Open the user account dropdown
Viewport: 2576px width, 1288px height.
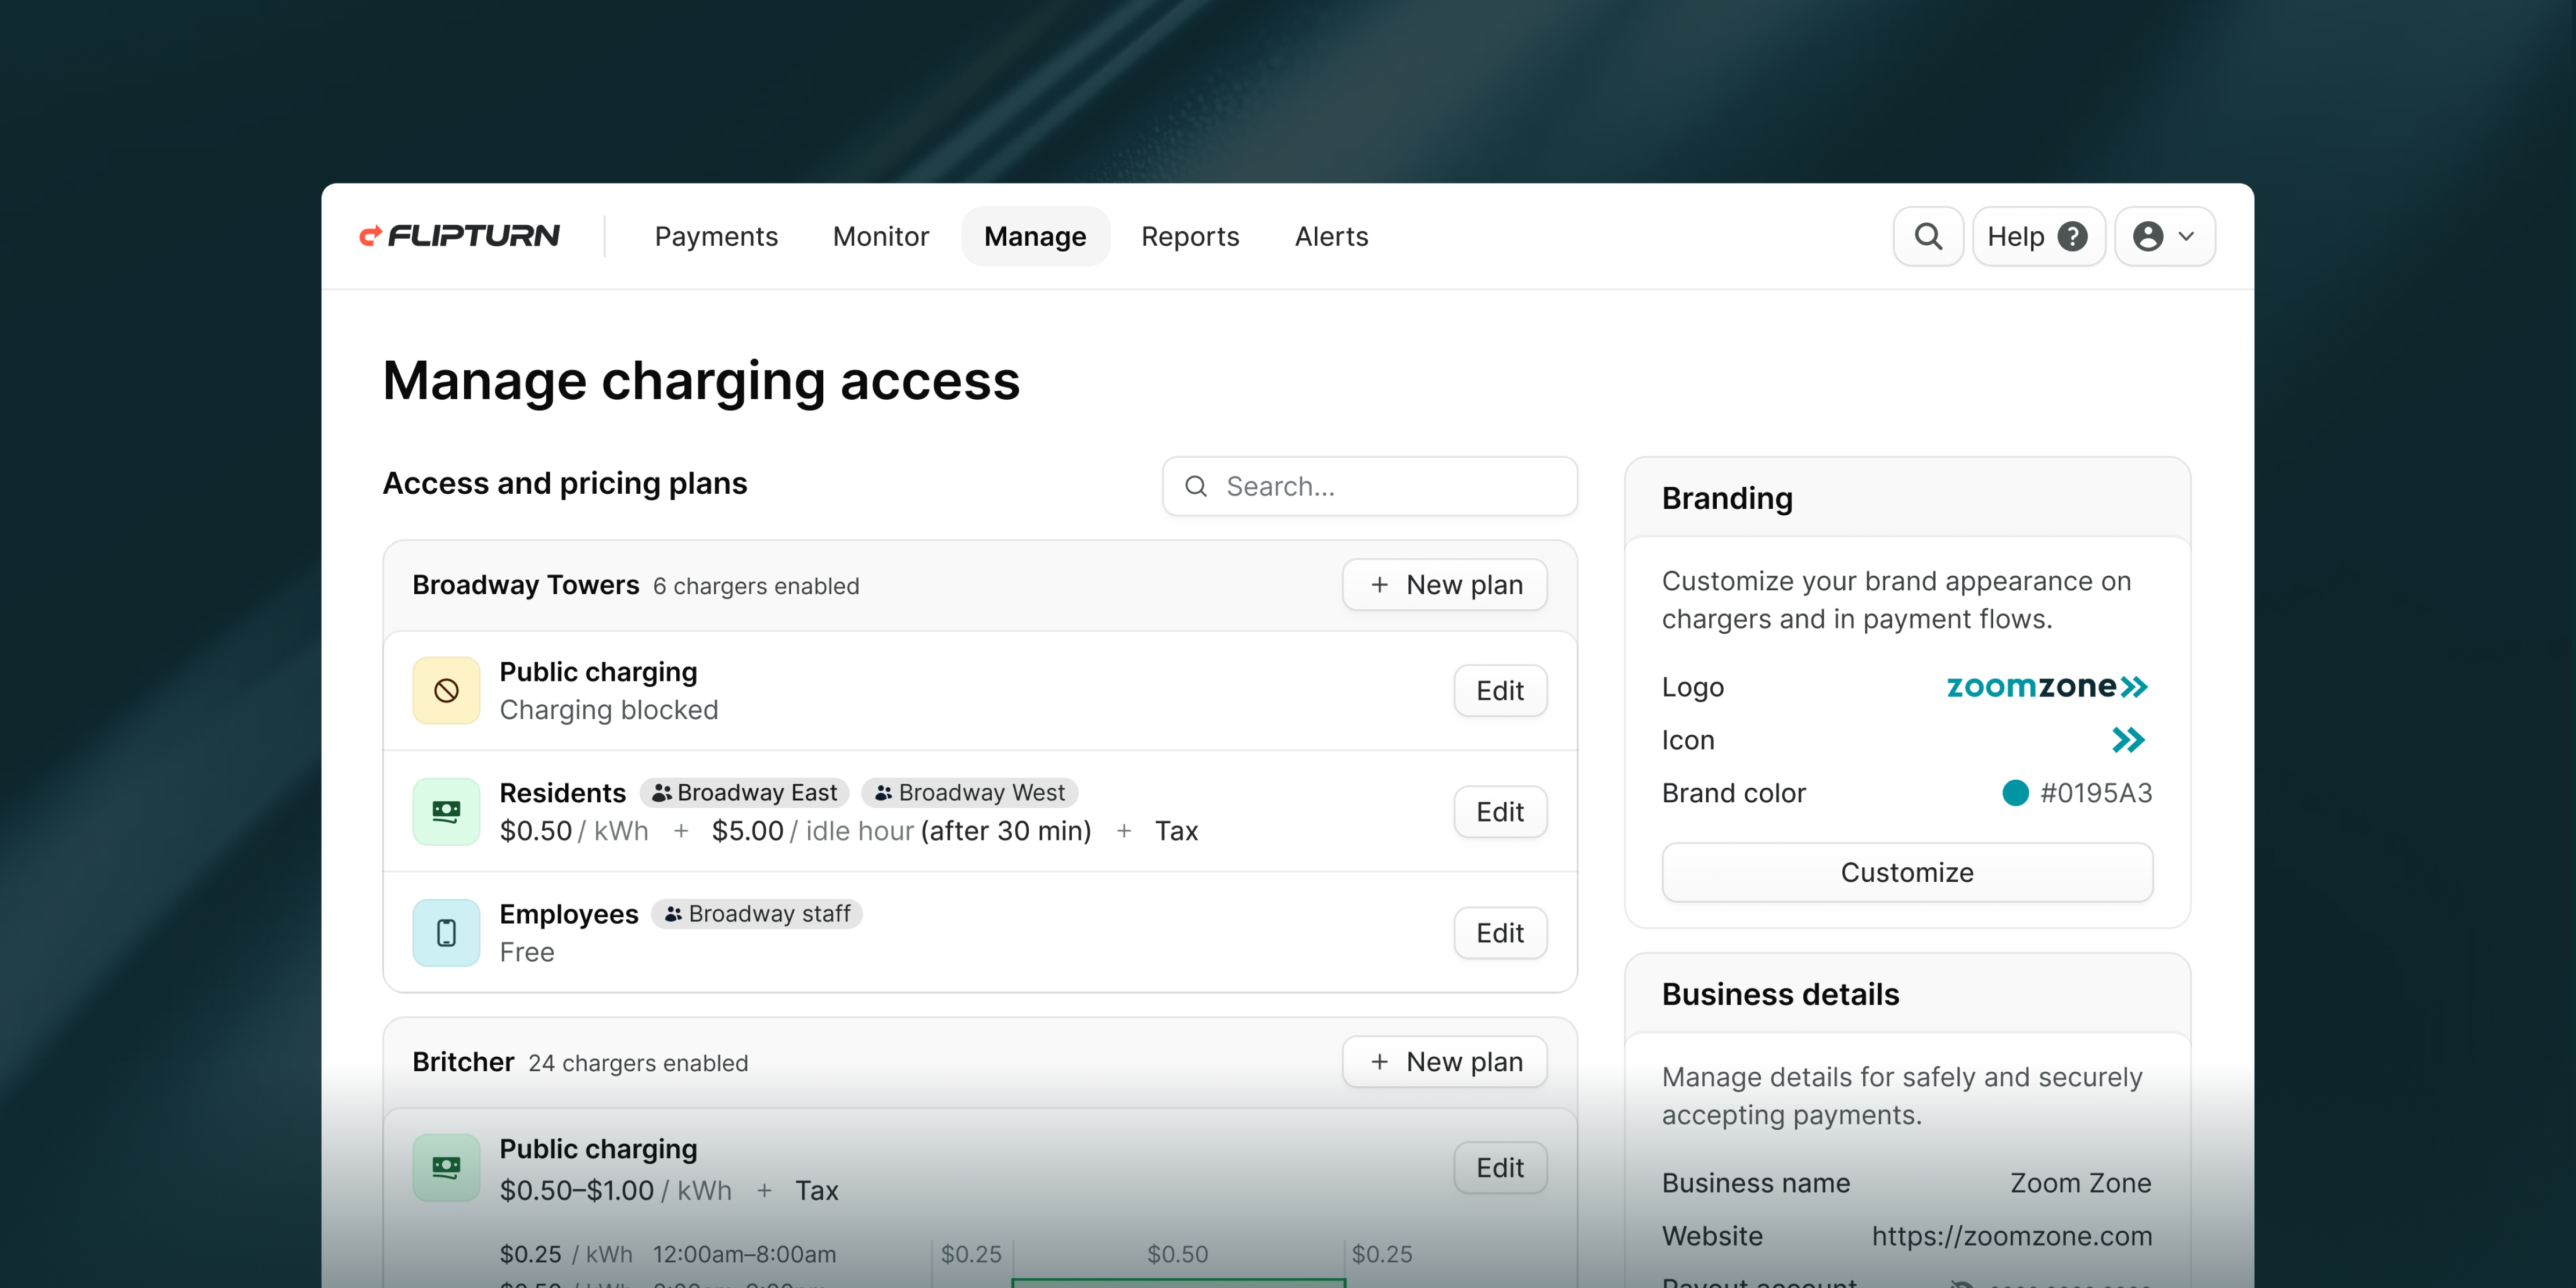click(2164, 236)
